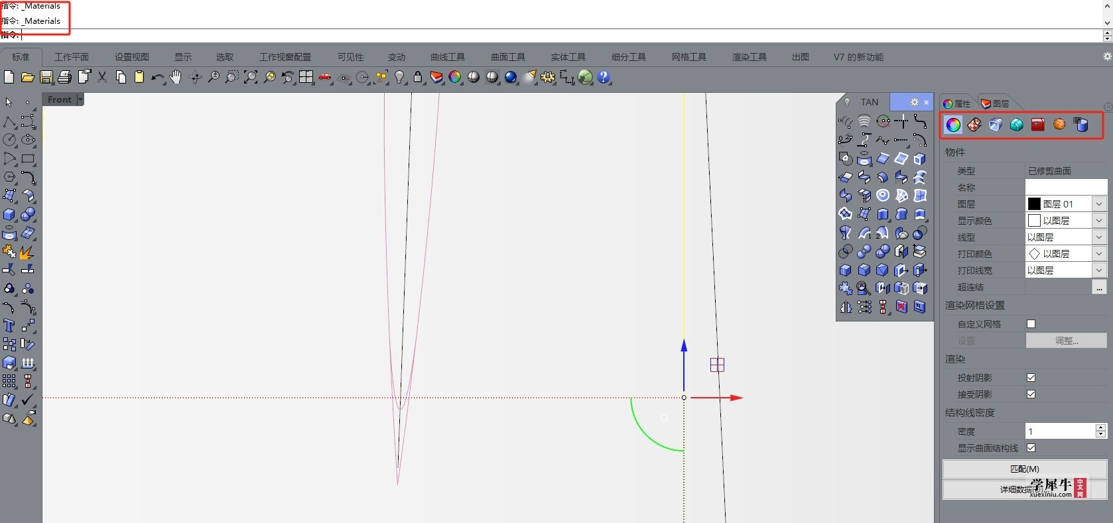Click the Paste clipboard icon
The width and height of the screenshot is (1113, 523).
tap(139, 78)
